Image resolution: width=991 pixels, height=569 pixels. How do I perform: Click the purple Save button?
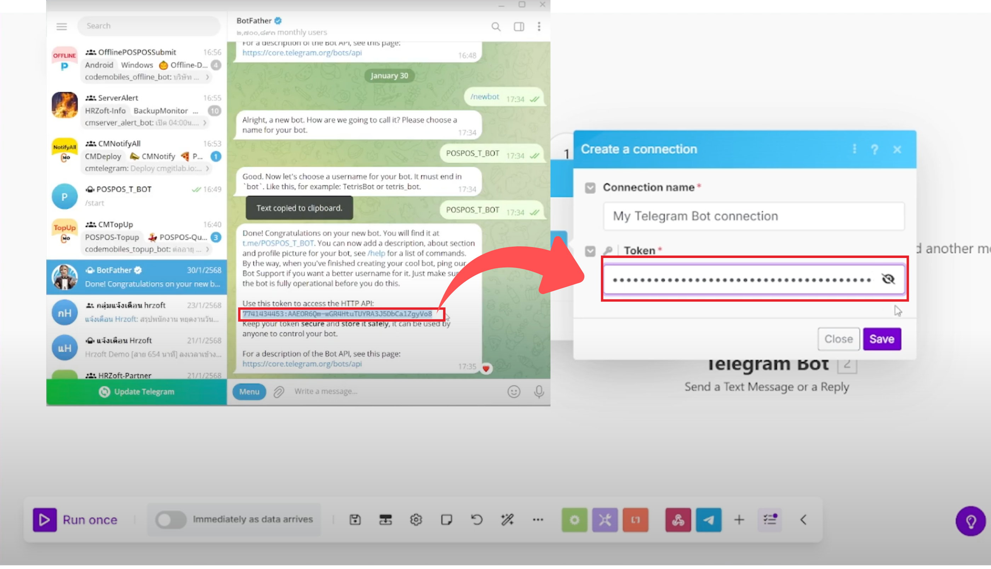click(x=882, y=339)
